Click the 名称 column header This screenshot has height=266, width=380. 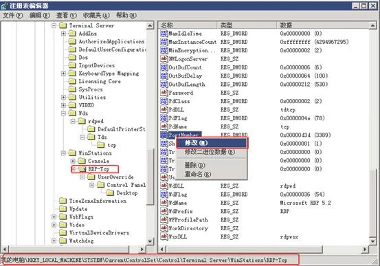point(188,25)
